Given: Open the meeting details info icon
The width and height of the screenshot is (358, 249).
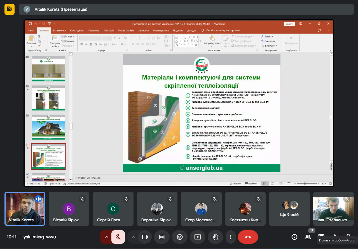Looking at the screenshot, I should click(x=294, y=237).
